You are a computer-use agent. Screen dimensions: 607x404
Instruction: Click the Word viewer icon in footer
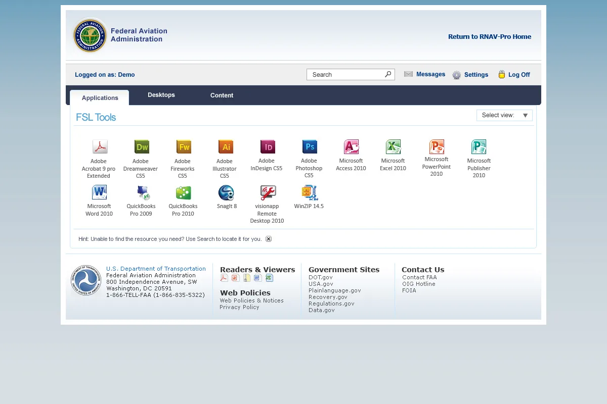point(257,278)
